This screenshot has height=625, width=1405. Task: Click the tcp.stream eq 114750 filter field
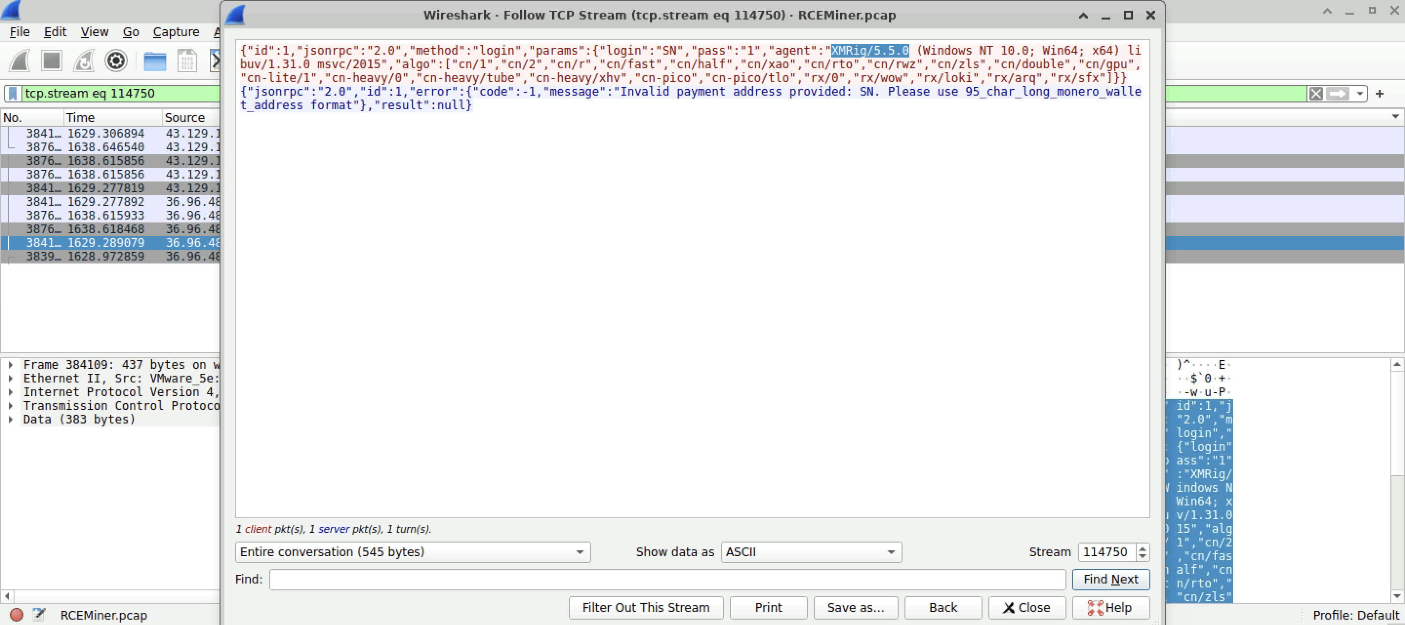click(x=121, y=93)
